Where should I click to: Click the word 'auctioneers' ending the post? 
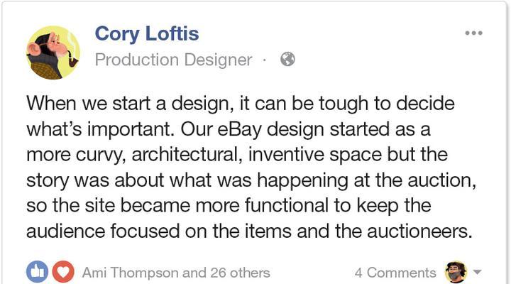tap(419, 231)
